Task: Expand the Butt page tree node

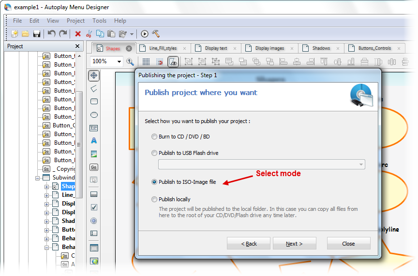Action: pyautogui.click(x=46, y=230)
